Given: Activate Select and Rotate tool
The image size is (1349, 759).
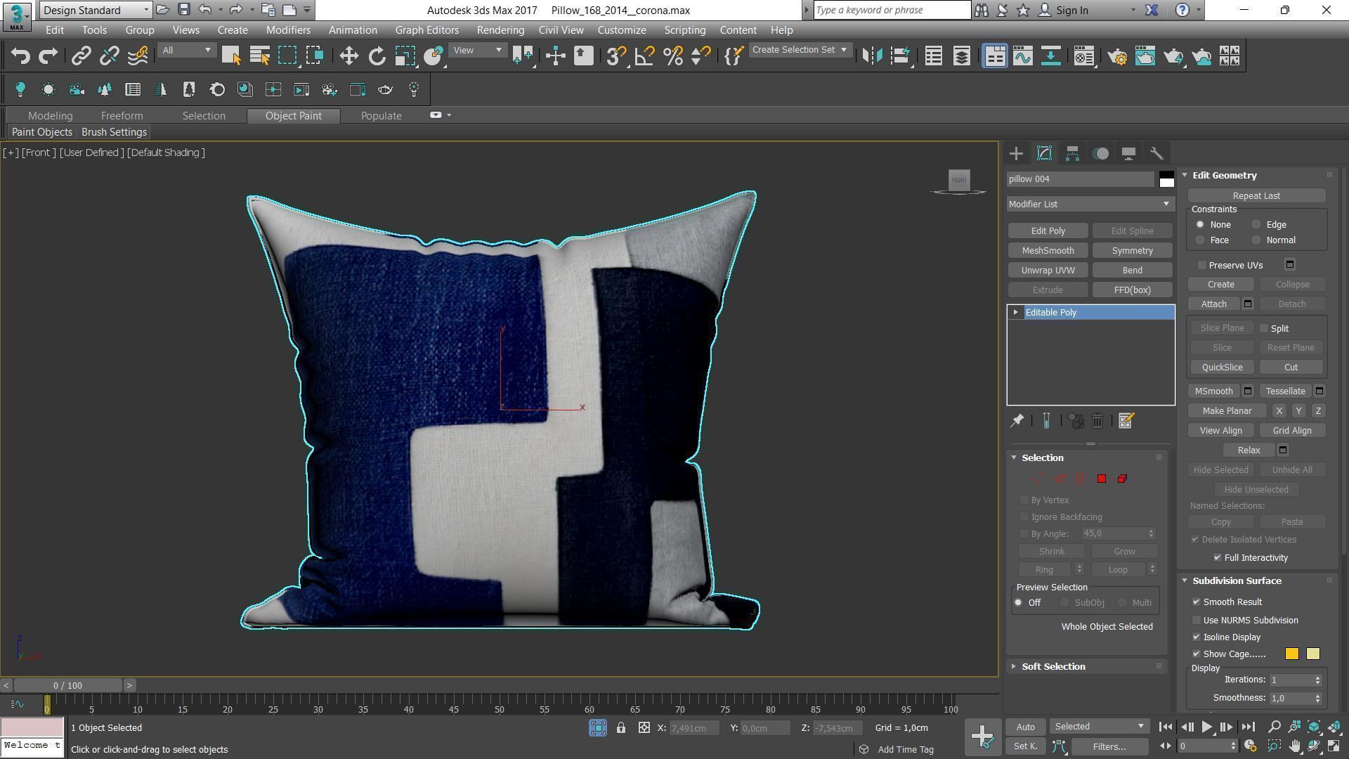Looking at the screenshot, I should click(x=377, y=56).
